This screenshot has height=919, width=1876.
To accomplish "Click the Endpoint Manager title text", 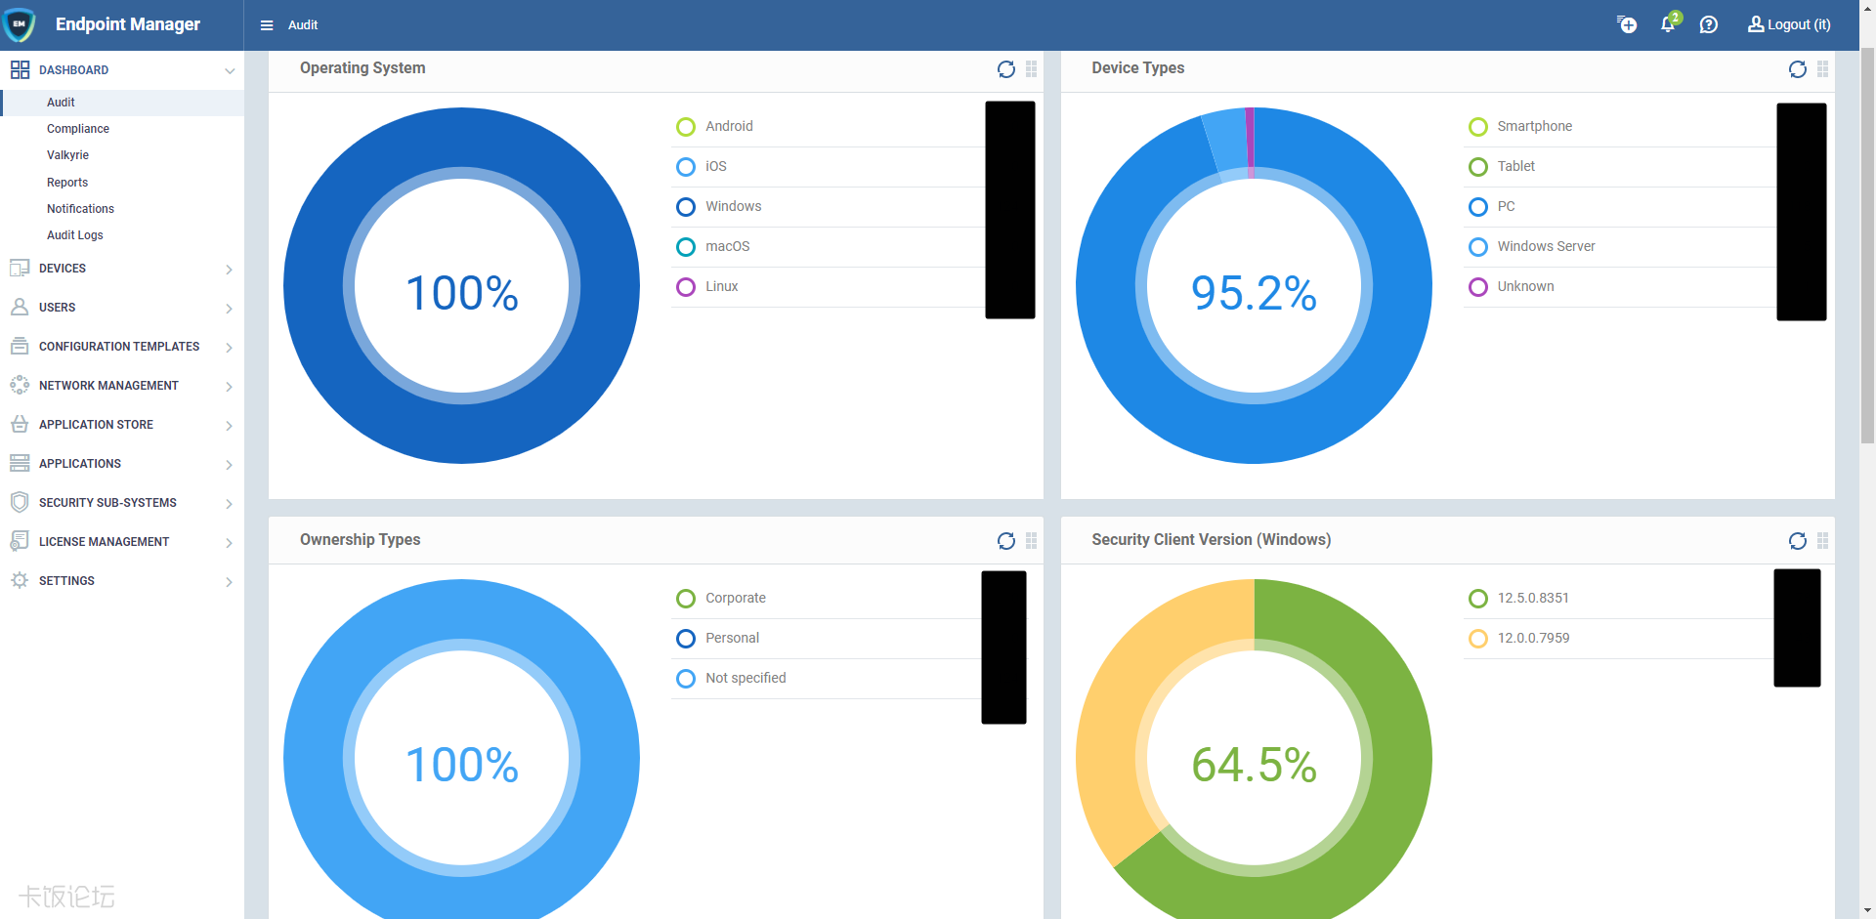I will point(128,24).
